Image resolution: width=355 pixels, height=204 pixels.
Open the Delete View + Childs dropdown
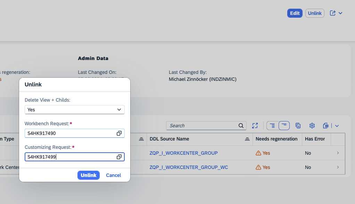pos(74,110)
